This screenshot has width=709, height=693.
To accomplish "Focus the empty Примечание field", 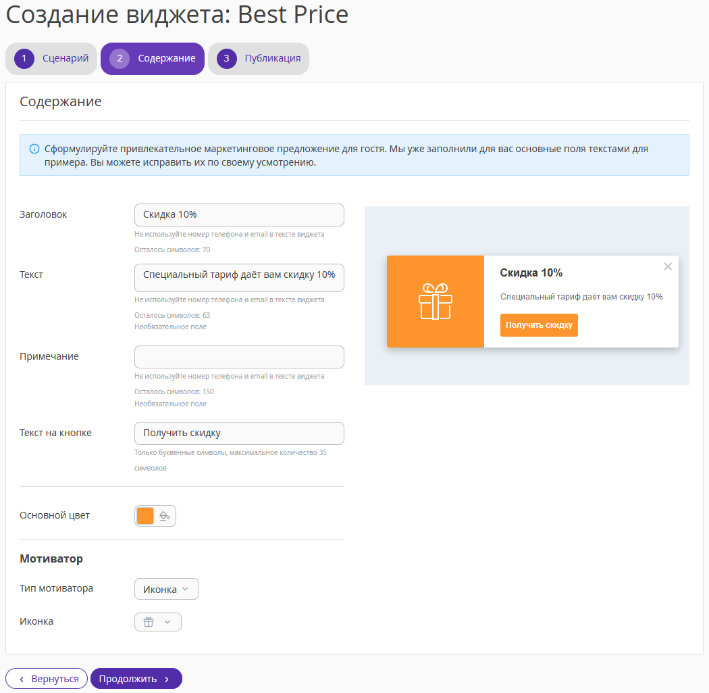I will coord(239,357).
